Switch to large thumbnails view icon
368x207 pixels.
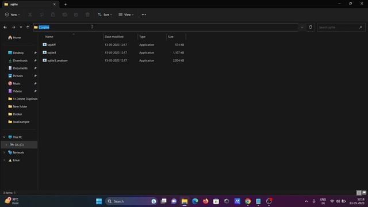coord(364,193)
